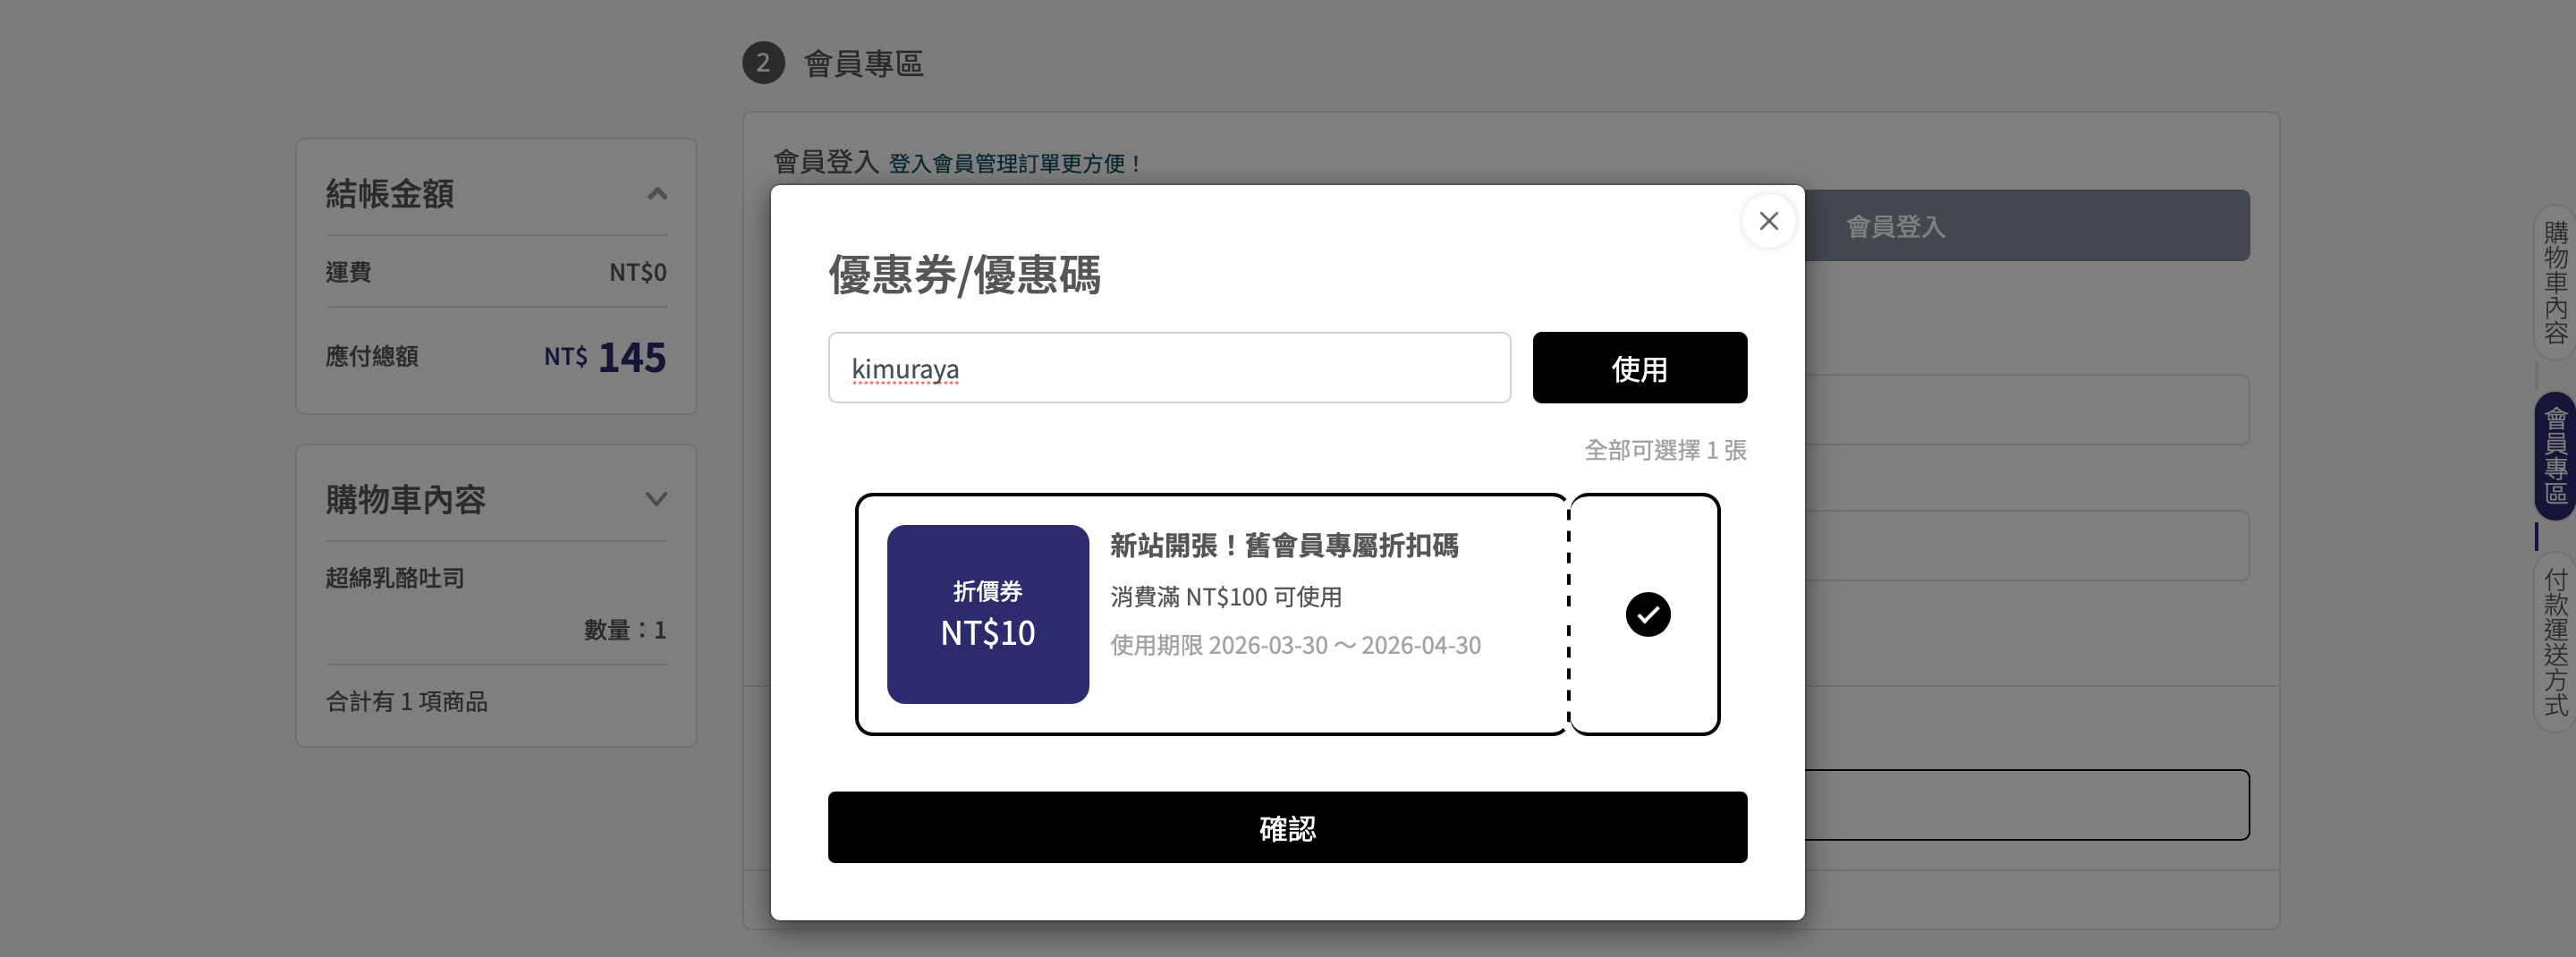Screen dimensions: 2576x957
Task: Open the 購物車內容 vertical tab on right edge
Action: click(2555, 283)
